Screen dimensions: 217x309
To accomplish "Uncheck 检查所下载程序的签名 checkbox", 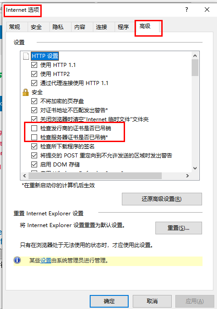I will click(x=34, y=146).
